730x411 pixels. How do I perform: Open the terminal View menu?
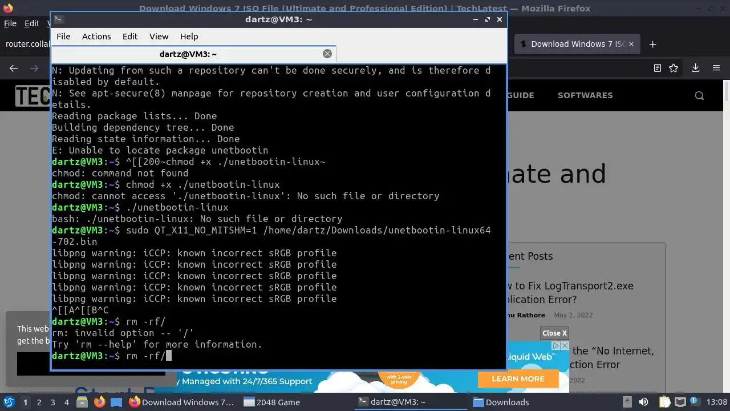click(x=159, y=36)
